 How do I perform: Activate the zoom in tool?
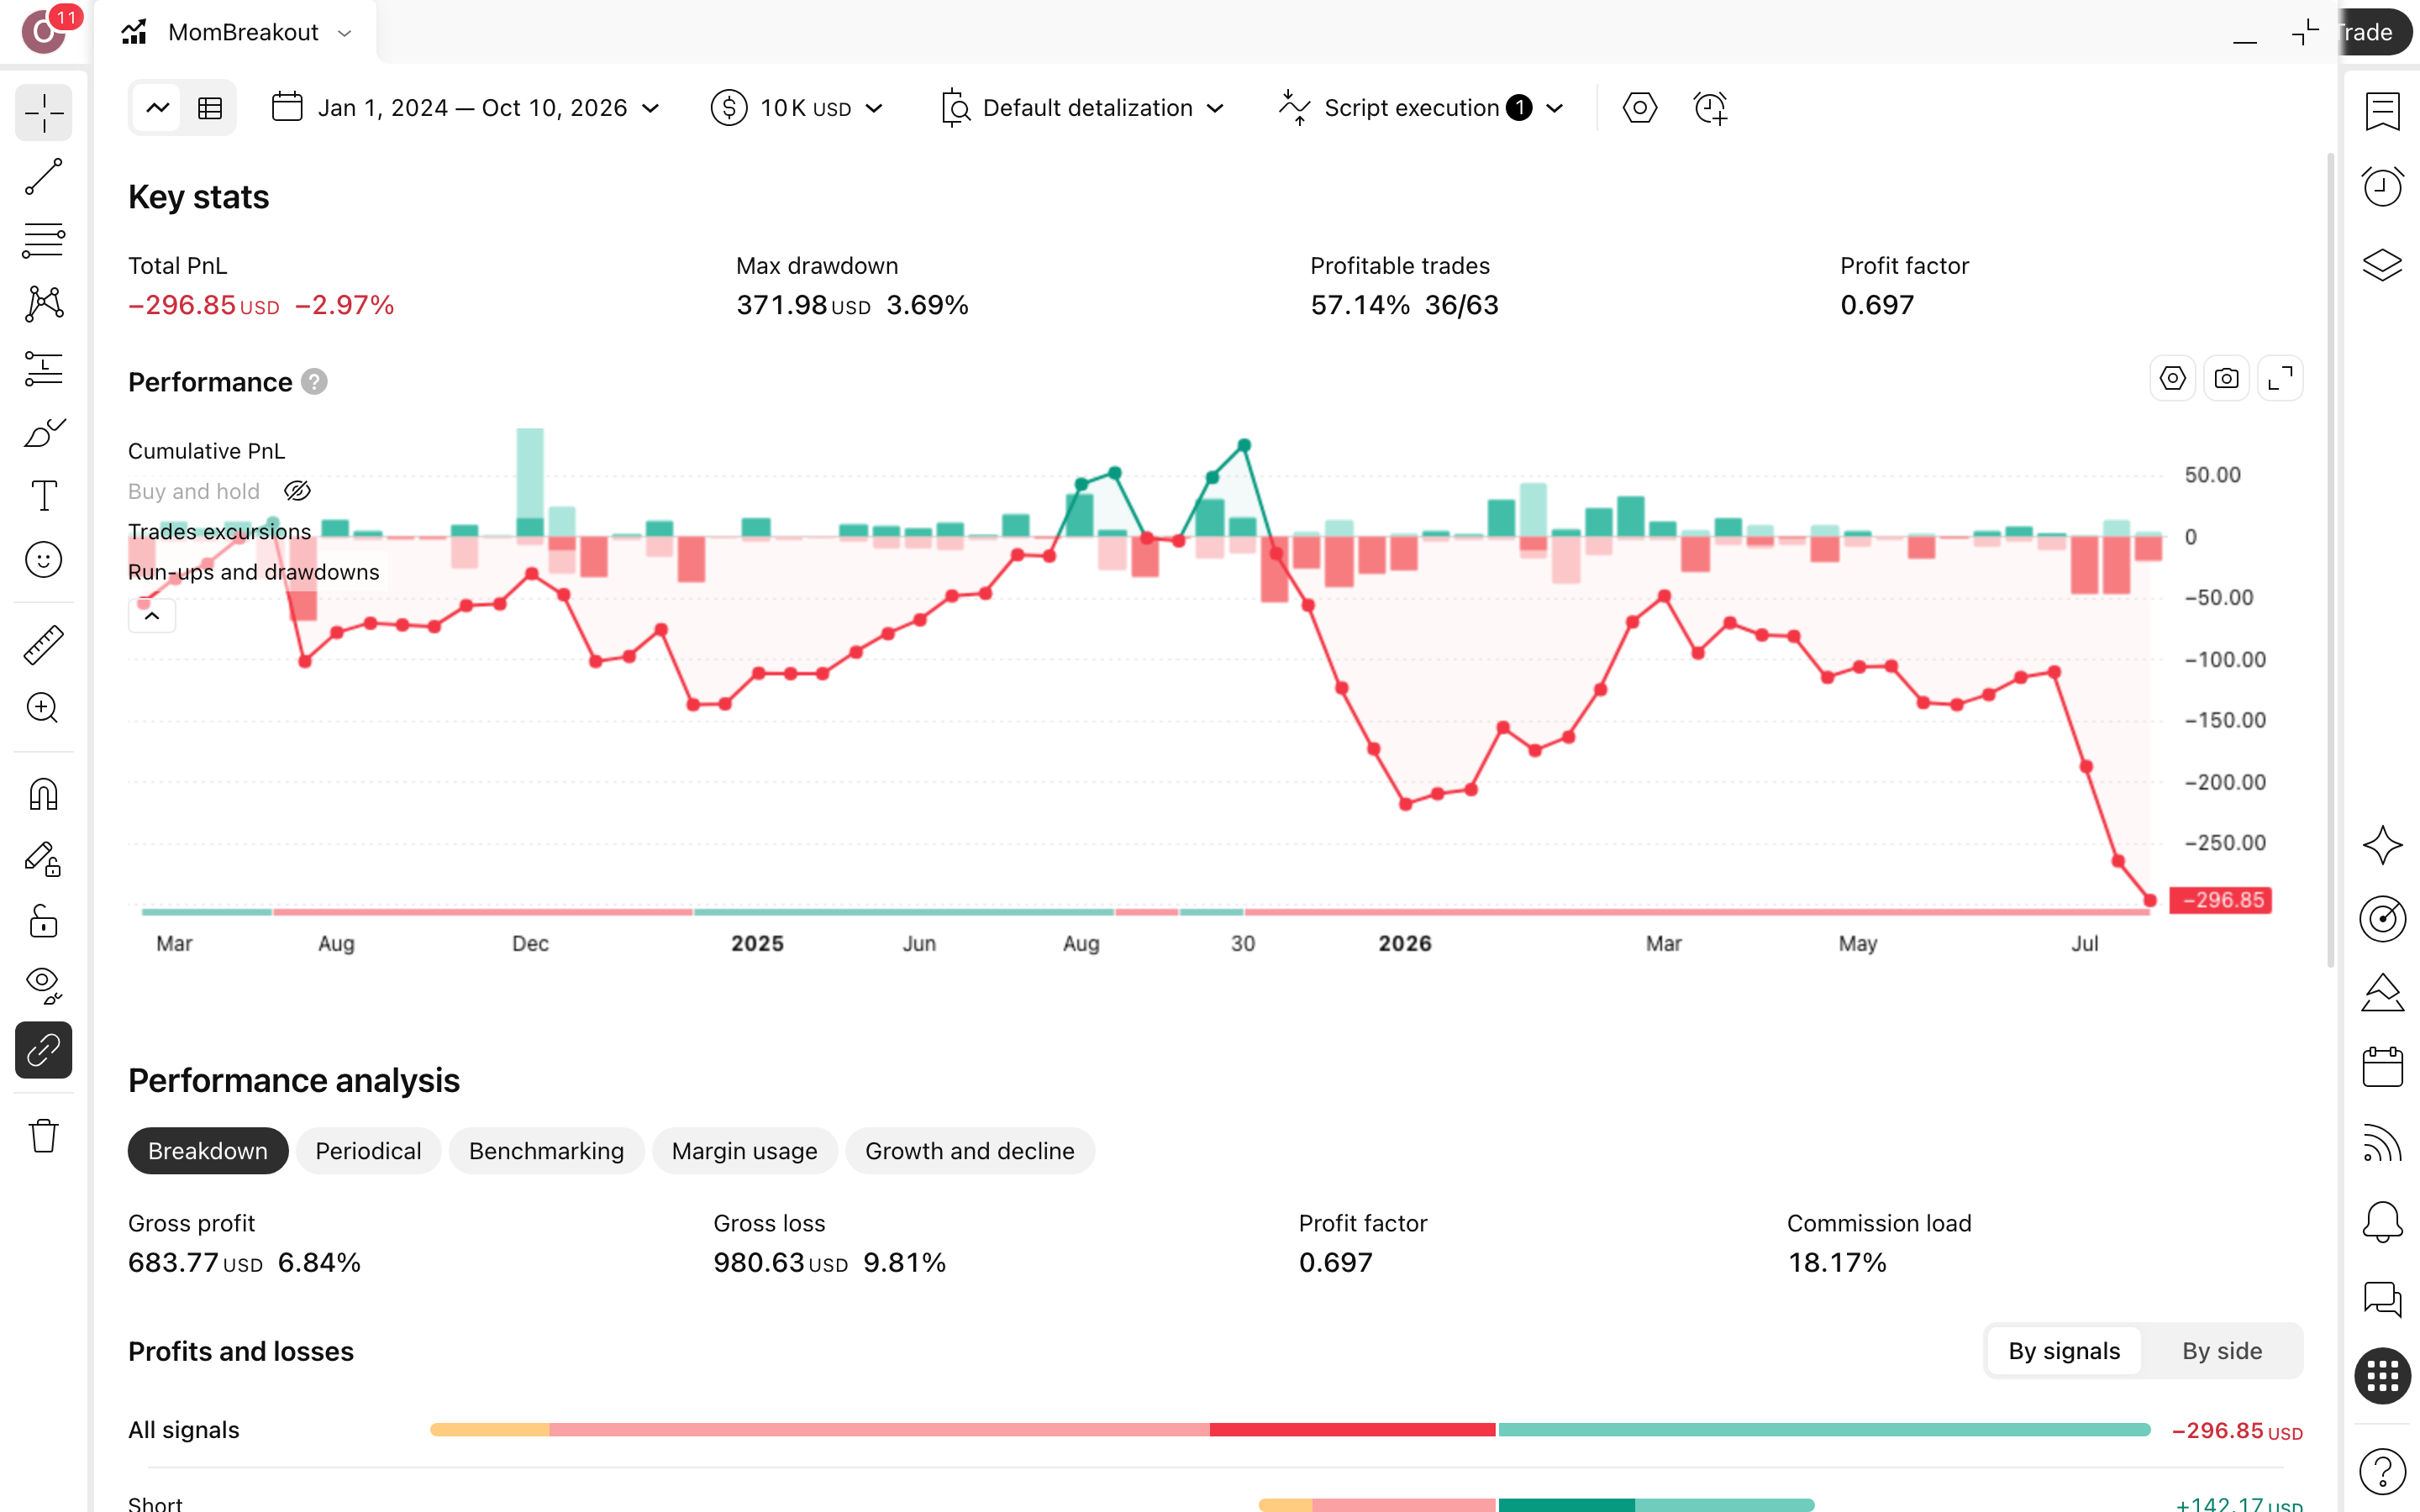pos(44,708)
